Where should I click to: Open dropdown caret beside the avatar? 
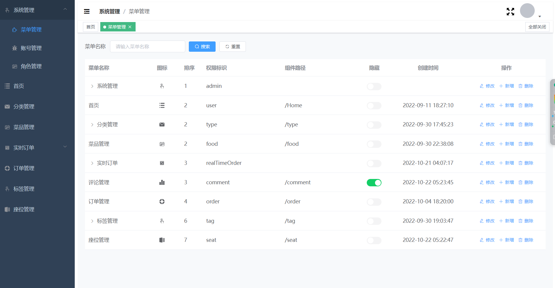[540, 16]
